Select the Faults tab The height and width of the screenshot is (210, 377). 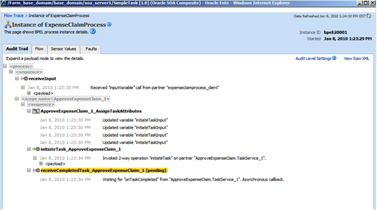click(x=91, y=49)
